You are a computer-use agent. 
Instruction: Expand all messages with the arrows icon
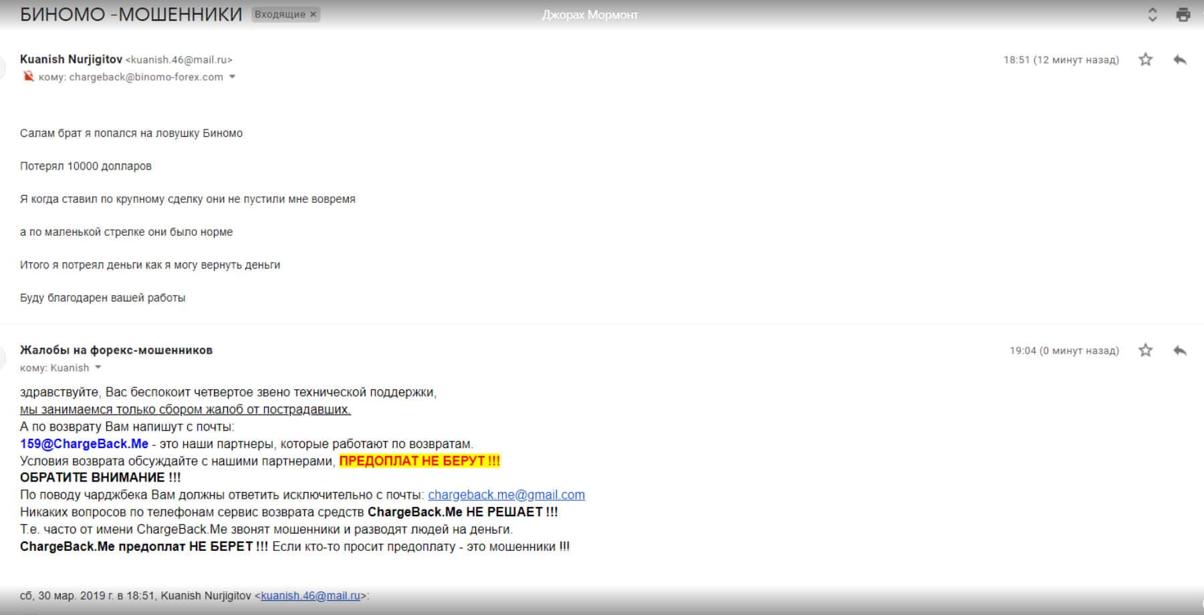point(1153,15)
